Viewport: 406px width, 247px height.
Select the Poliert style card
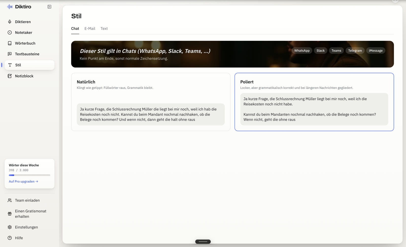(x=314, y=102)
